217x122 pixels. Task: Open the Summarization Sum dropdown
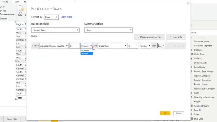[x=108, y=30]
